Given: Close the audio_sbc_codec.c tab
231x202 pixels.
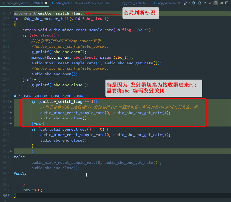Looking at the screenshot, I should coord(46,3).
